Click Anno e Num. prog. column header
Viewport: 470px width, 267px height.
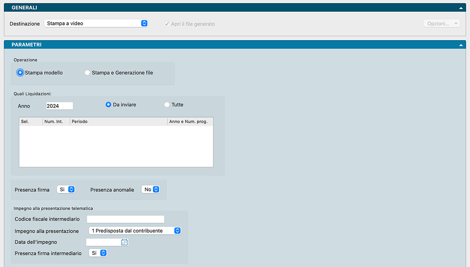click(190, 122)
